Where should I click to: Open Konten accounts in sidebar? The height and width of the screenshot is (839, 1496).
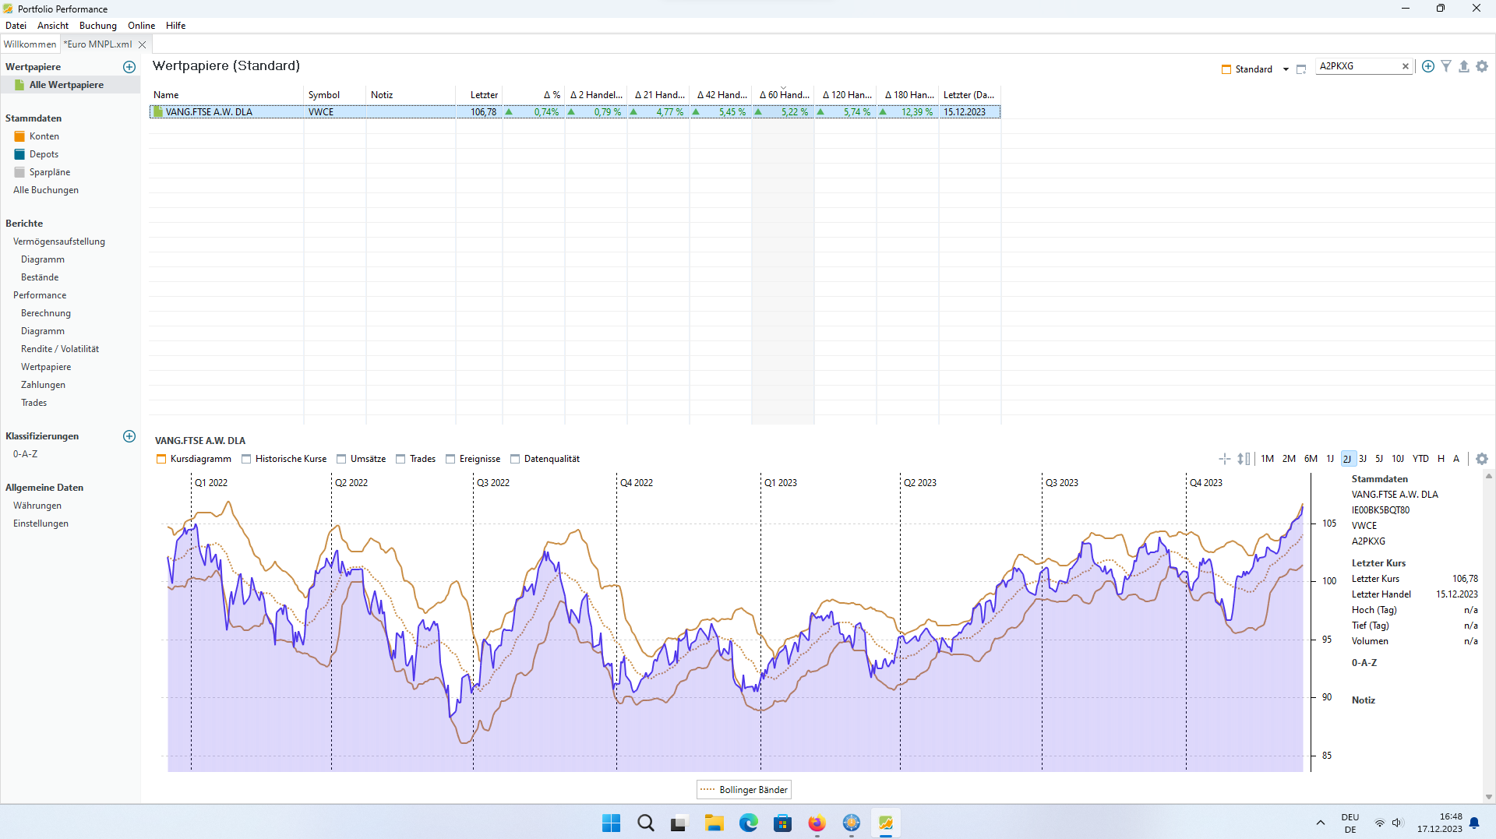(44, 136)
